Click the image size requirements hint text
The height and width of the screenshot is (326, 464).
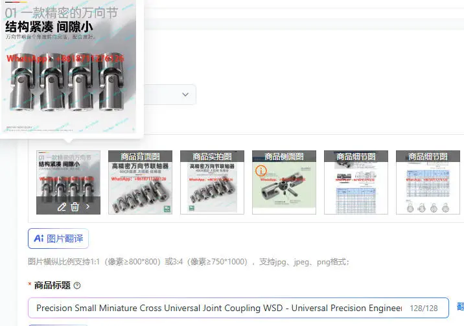pos(189,262)
